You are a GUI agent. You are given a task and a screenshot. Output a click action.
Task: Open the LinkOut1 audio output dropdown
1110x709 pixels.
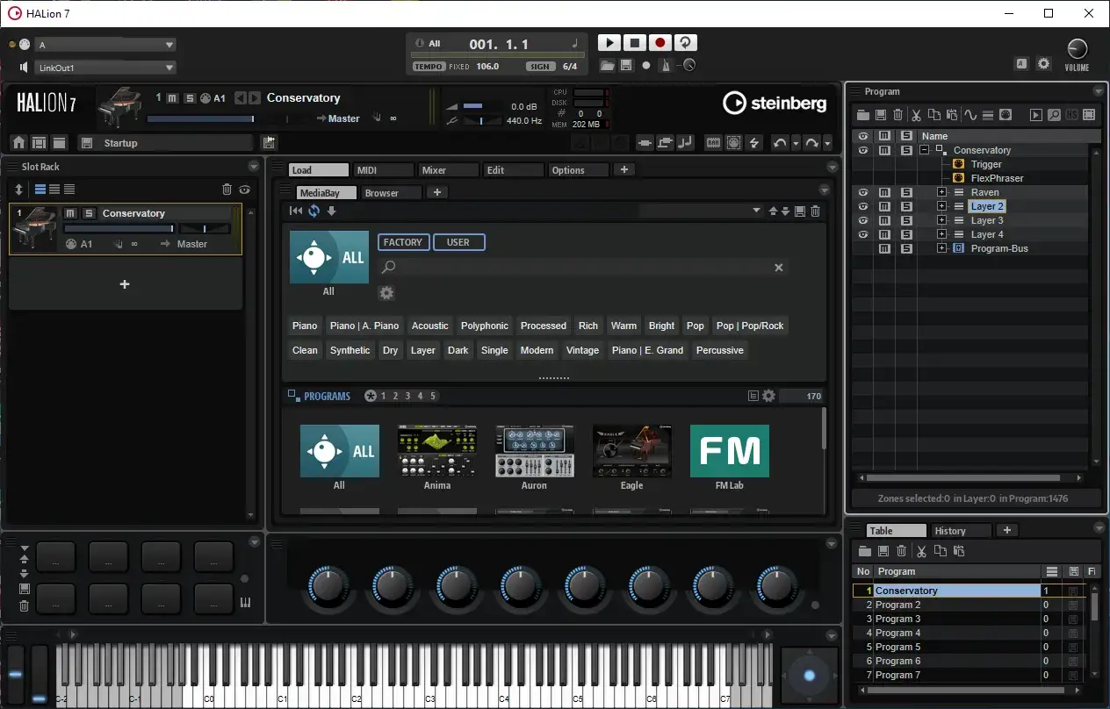point(105,68)
